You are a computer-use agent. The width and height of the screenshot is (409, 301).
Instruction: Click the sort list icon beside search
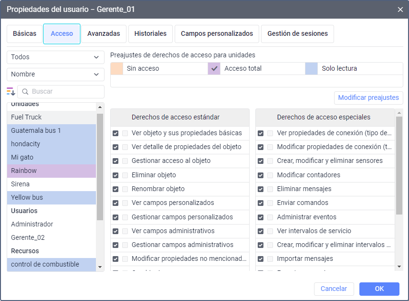click(11, 91)
